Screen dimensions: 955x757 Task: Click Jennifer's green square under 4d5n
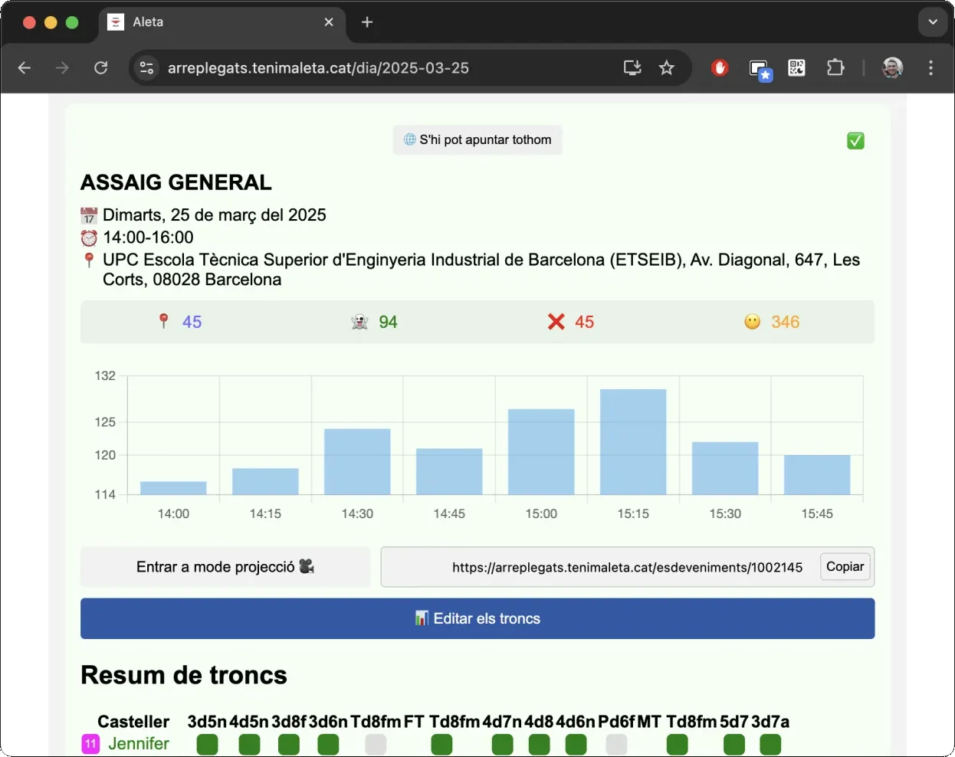pyautogui.click(x=249, y=745)
